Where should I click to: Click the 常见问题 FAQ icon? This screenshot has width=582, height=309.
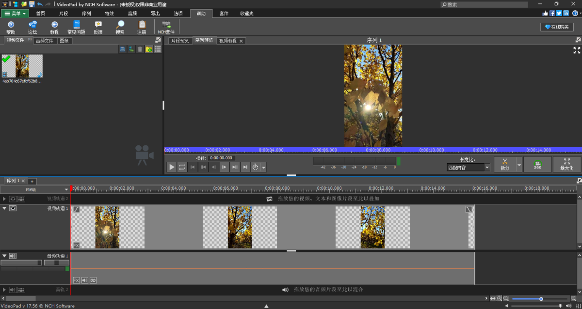click(x=76, y=27)
